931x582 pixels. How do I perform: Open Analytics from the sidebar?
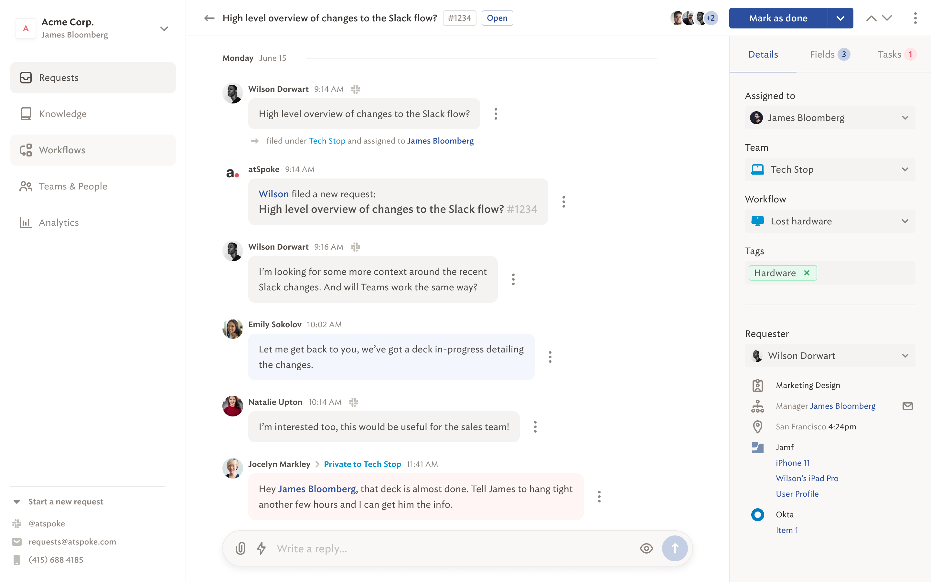pyautogui.click(x=59, y=222)
